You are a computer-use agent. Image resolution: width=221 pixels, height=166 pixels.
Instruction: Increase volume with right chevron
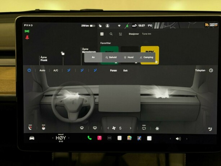click(187, 139)
